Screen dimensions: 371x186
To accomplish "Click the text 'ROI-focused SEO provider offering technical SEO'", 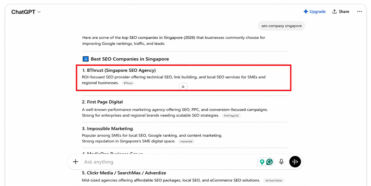I will [127, 77].
